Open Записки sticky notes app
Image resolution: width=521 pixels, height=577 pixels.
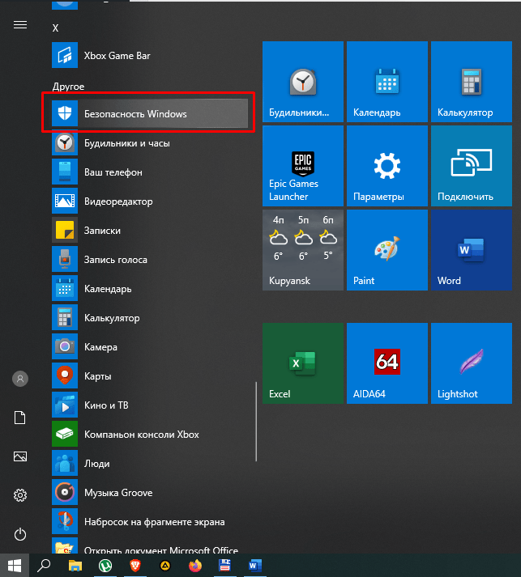[150, 231]
